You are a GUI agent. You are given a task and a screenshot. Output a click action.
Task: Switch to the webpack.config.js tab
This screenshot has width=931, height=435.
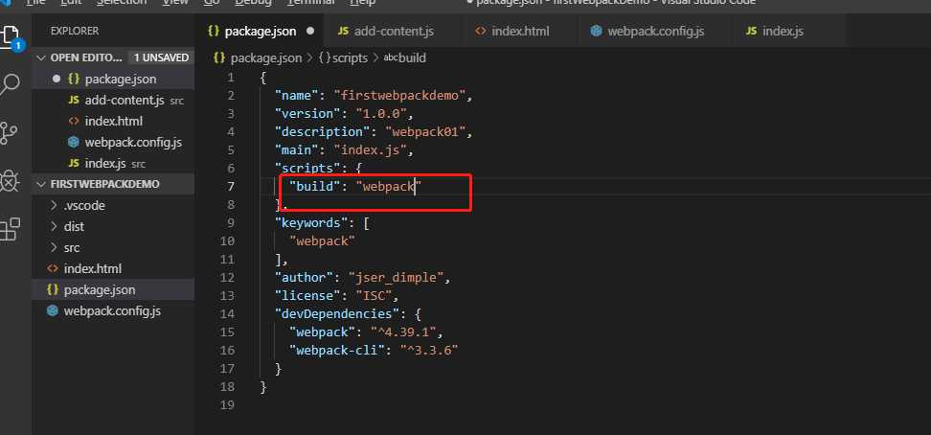click(655, 31)
